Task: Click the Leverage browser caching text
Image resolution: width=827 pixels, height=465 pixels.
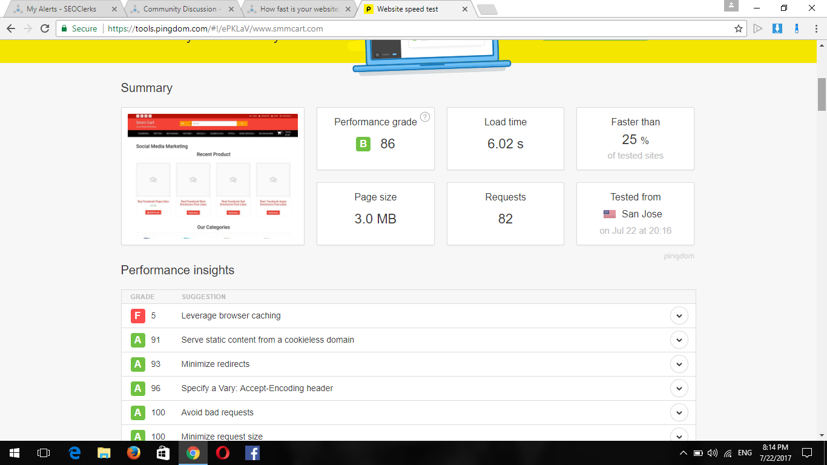Action: click(231, 315)
